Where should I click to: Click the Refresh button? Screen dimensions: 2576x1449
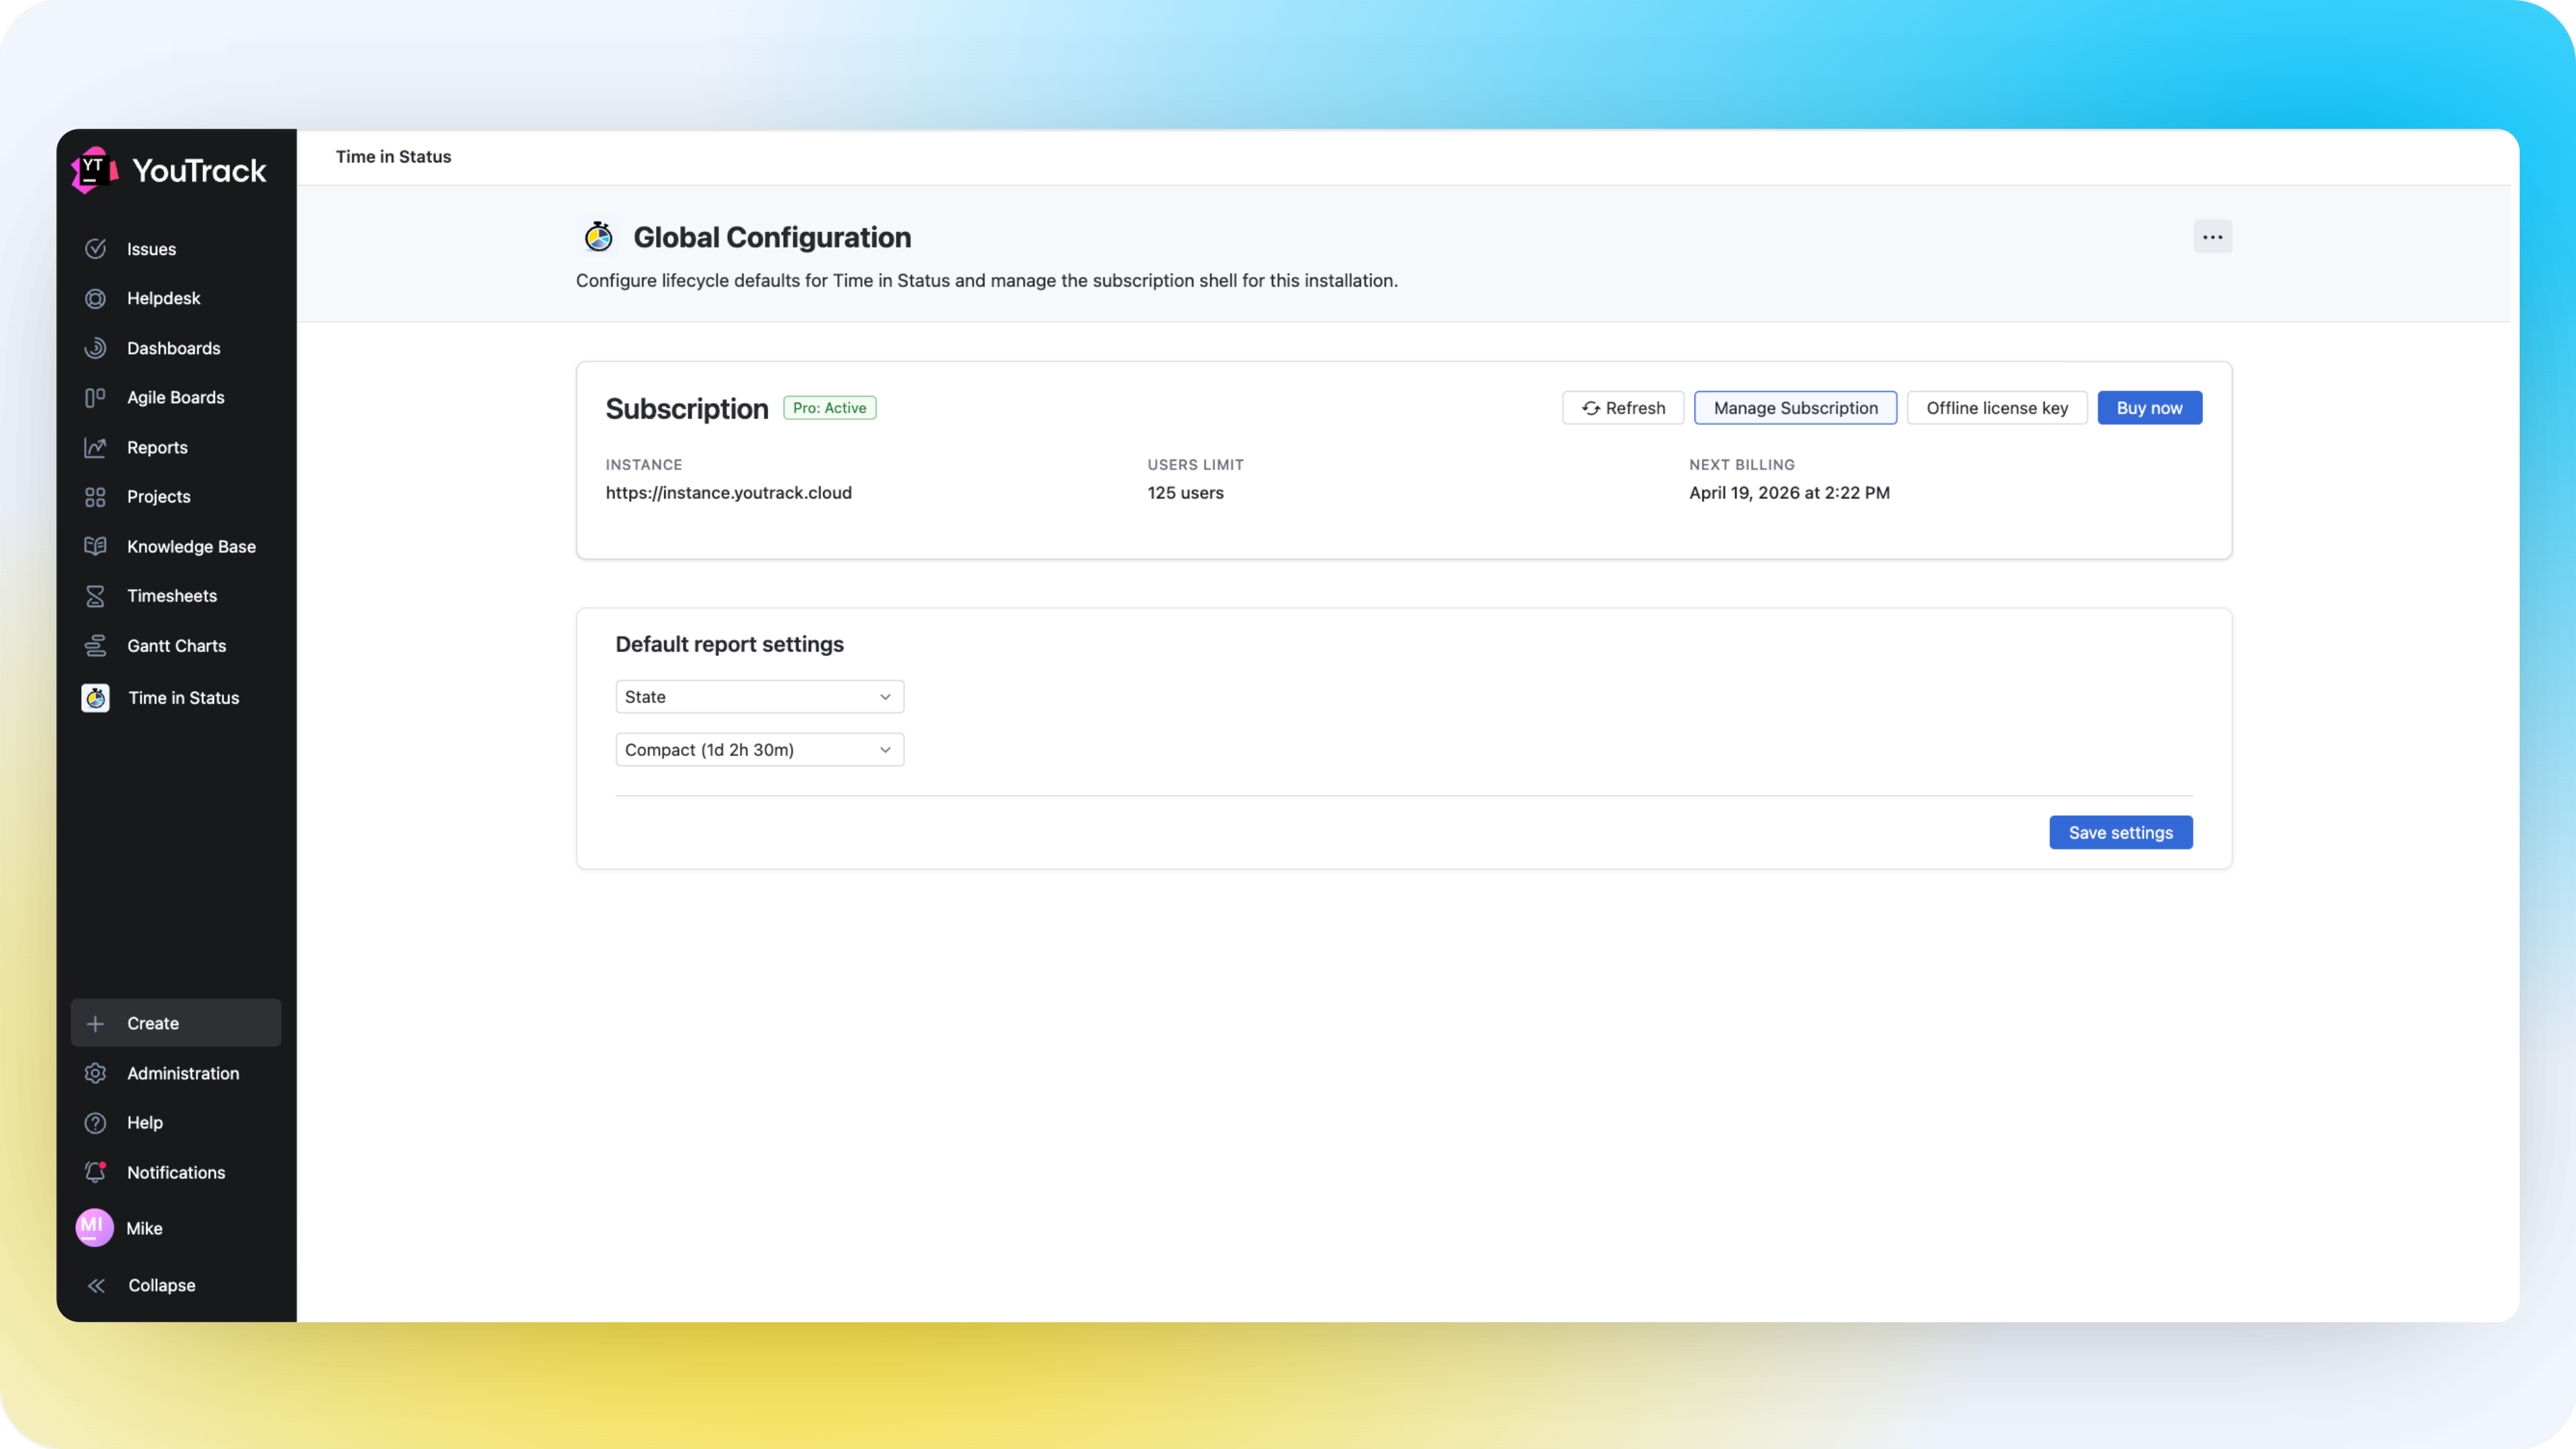pyautogui.click(x=1623, y=408)
